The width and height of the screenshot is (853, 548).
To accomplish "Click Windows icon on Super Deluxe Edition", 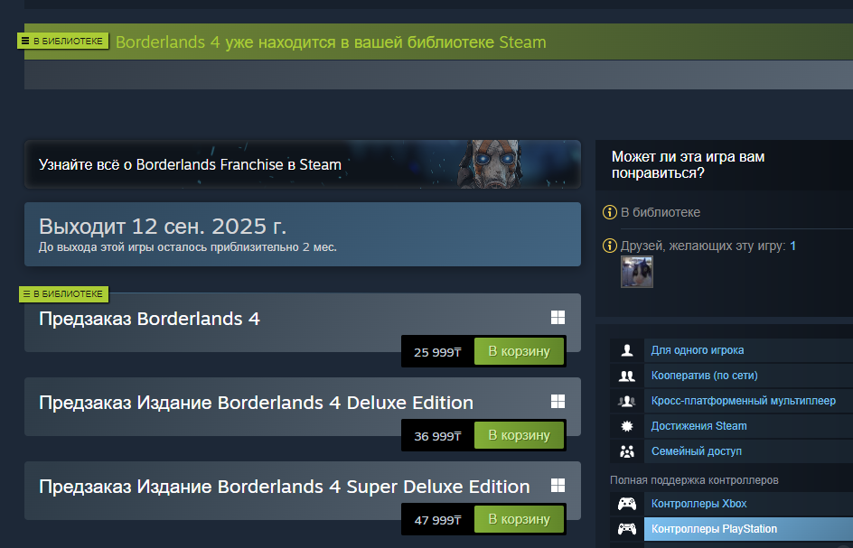I will pos(558,486).
